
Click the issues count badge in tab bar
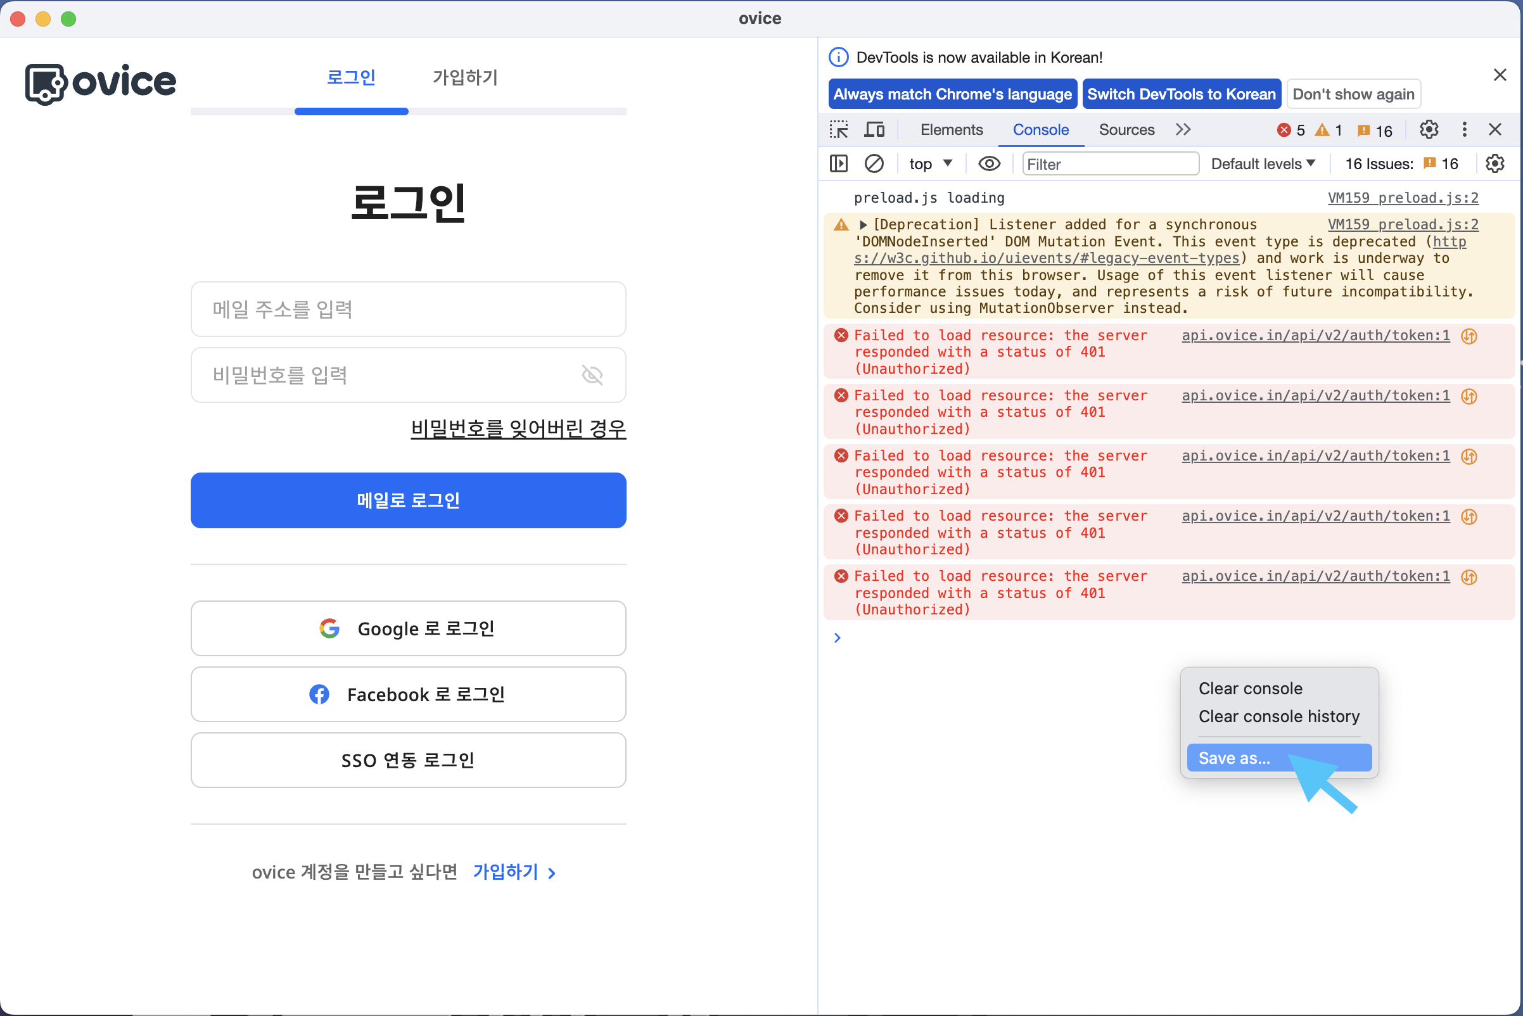[x=1375, y=130]
